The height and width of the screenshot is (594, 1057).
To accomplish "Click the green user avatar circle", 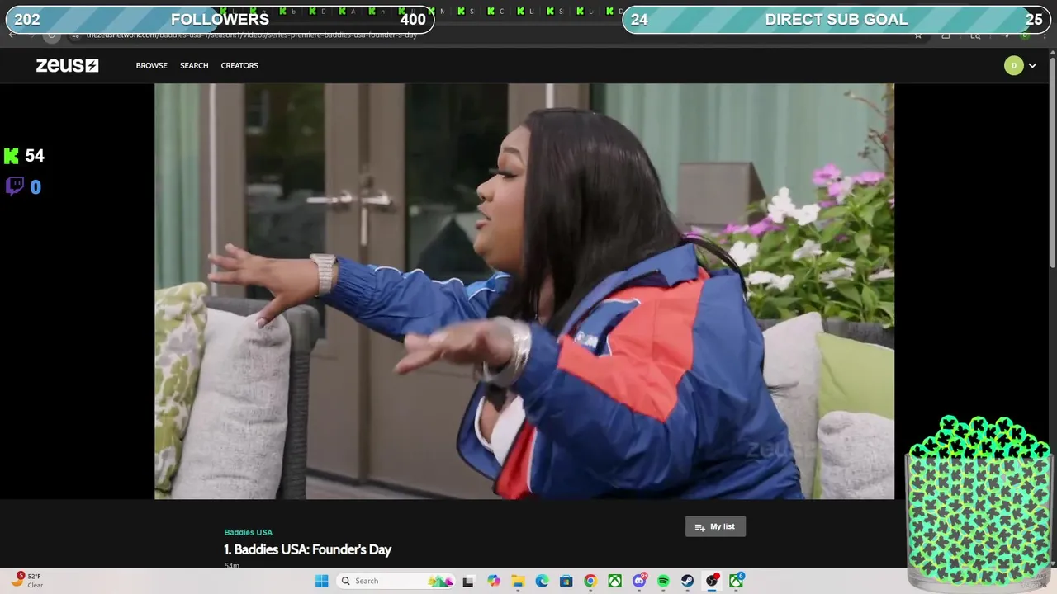I will (1013, 65).
